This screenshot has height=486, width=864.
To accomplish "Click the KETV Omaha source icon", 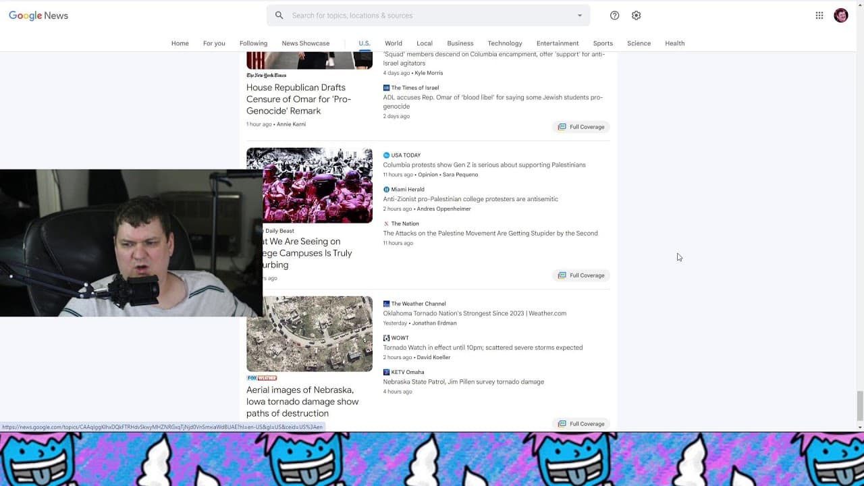I will click(386, 372).
